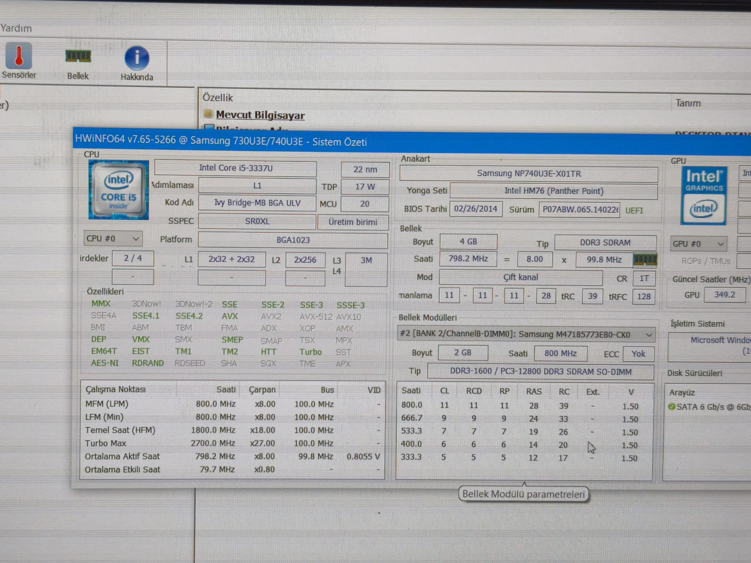Click the Intel Core i5 CPU logo

pyautogui.click(x=119, y=190)
